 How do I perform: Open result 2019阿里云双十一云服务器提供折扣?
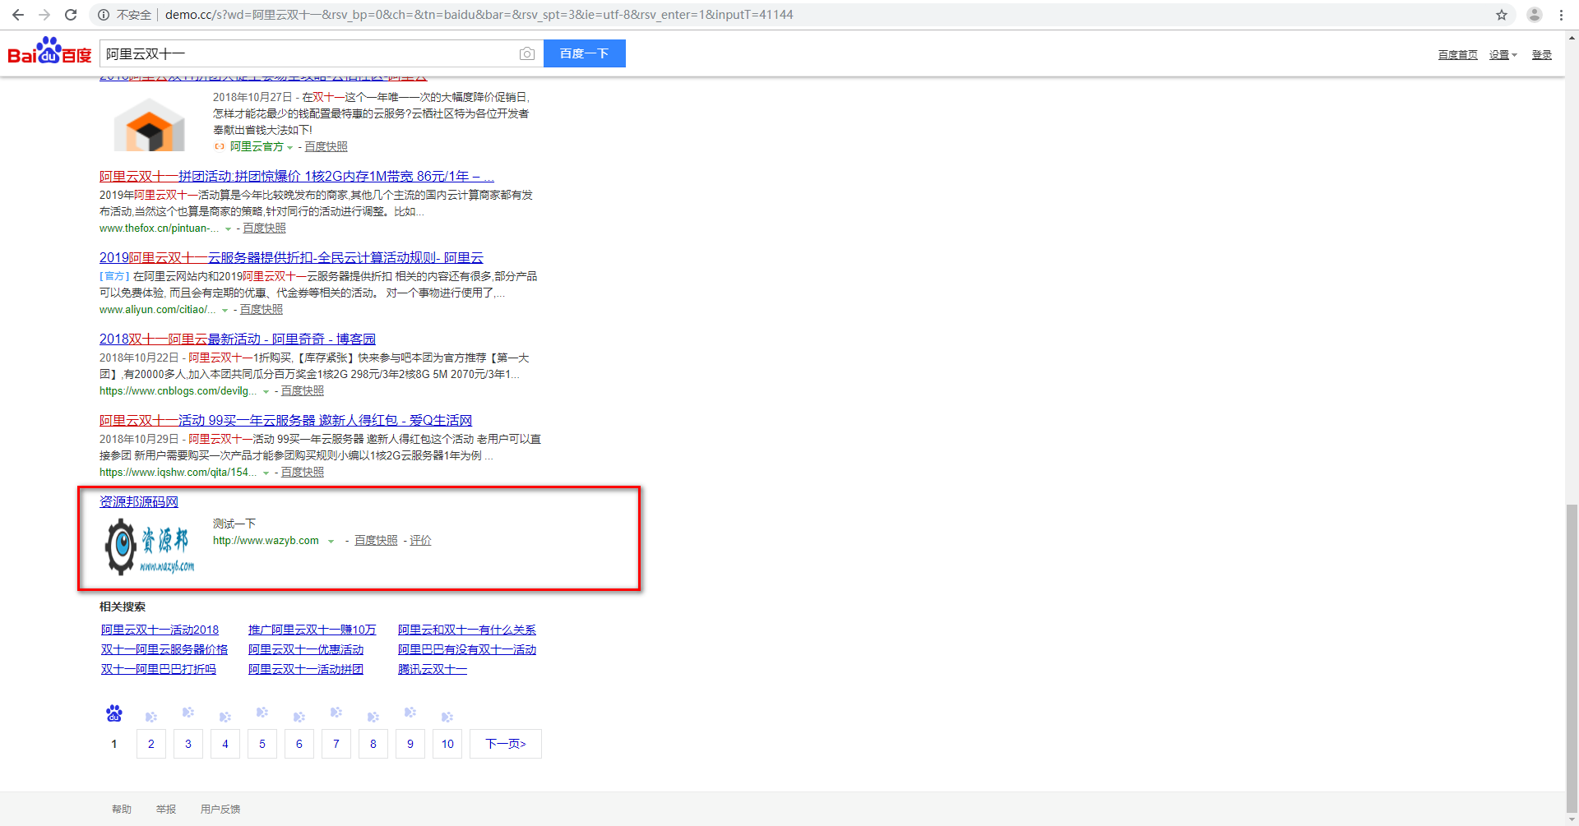click(x=291, y=257)
